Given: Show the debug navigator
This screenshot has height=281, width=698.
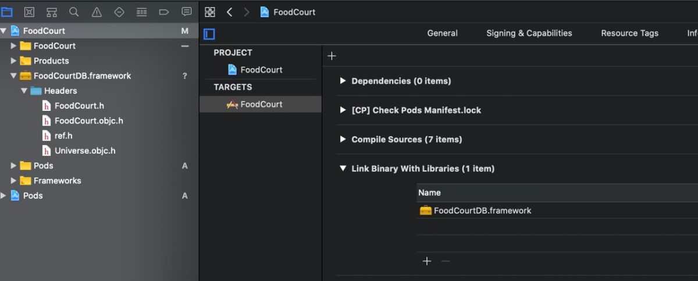Looking at the screenshot, I should 141,12.
